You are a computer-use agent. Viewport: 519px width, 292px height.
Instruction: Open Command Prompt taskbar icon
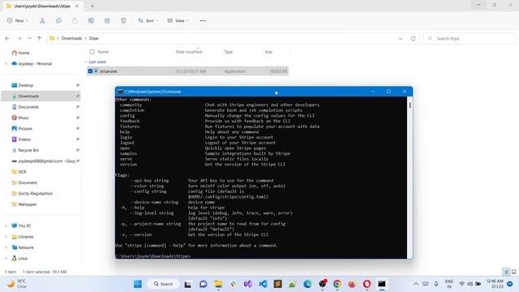[x=382, y=284]
